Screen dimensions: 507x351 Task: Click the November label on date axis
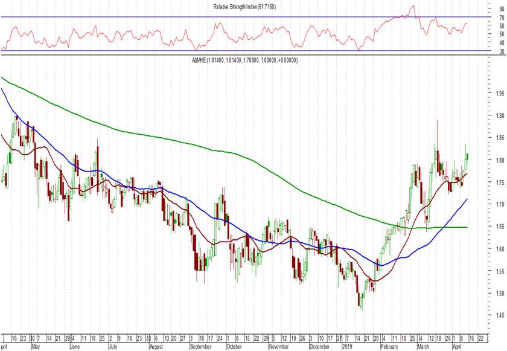278,347
